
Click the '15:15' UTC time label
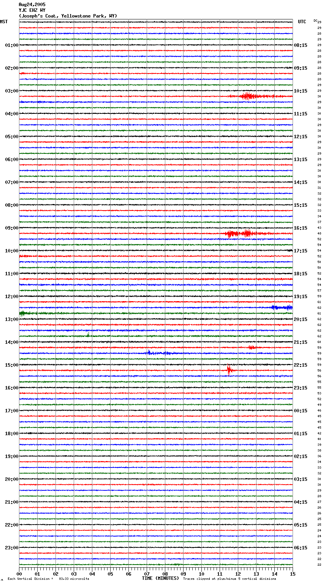pos(301,205)
